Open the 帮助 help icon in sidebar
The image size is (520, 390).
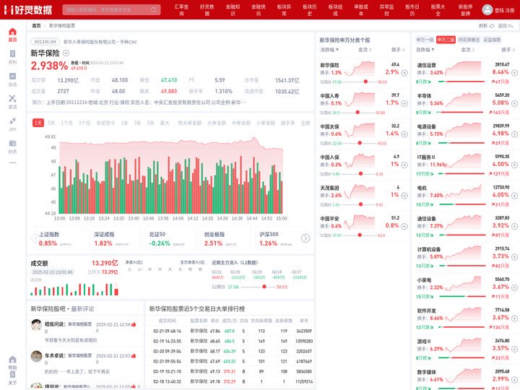pyautogui.click(x=12, y=360)
